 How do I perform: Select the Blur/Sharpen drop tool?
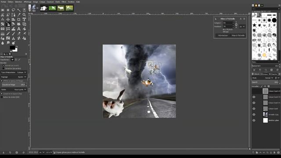pos(3,43)
